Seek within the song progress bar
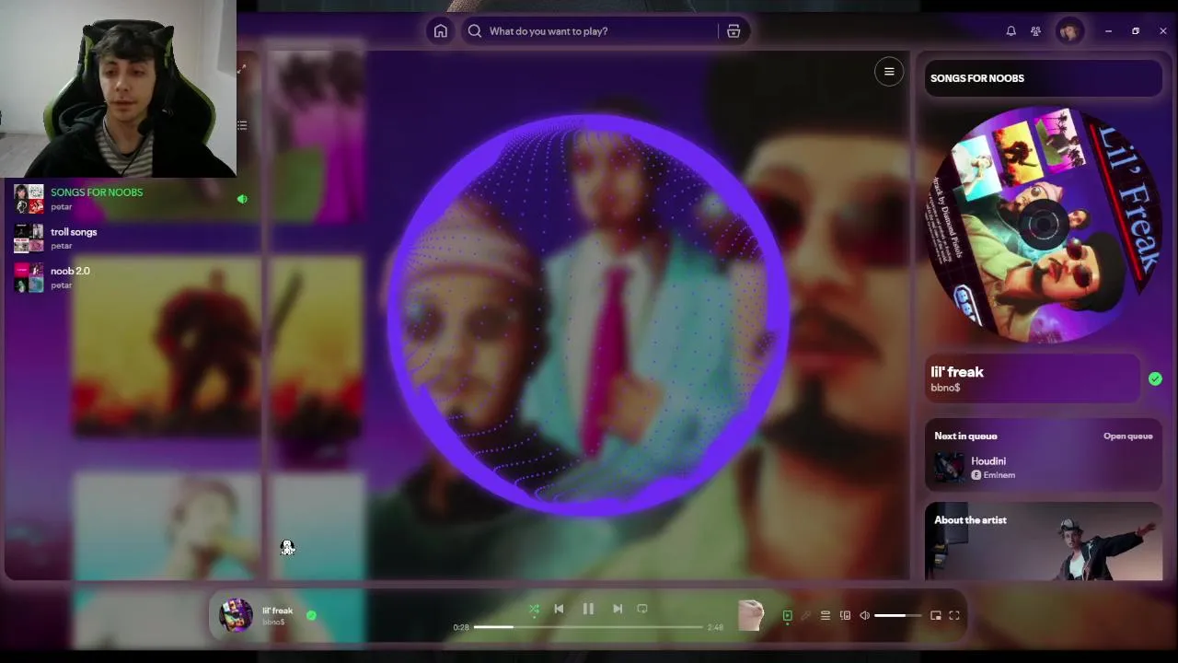1178x663 pixels. pos(589,627)
